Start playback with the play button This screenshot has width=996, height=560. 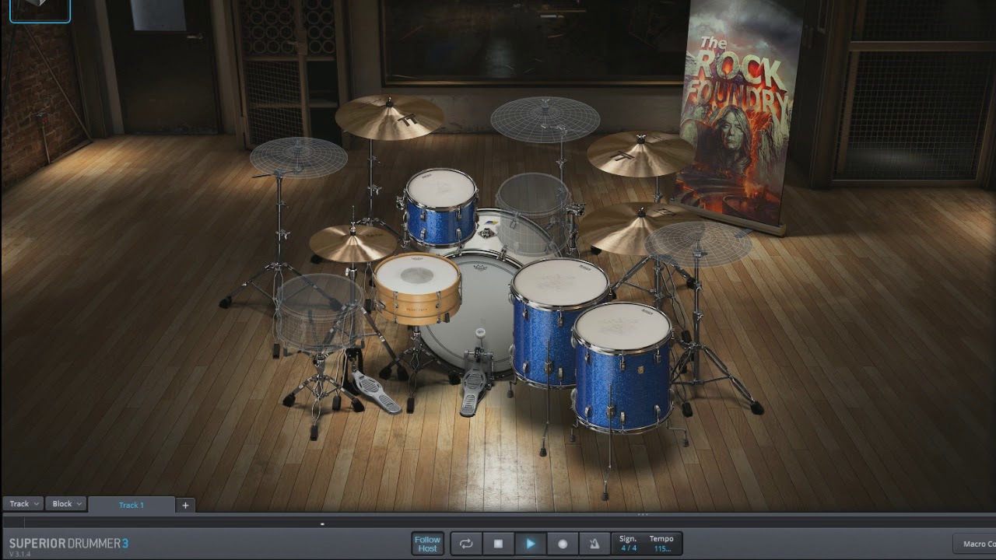coord(531,544)
